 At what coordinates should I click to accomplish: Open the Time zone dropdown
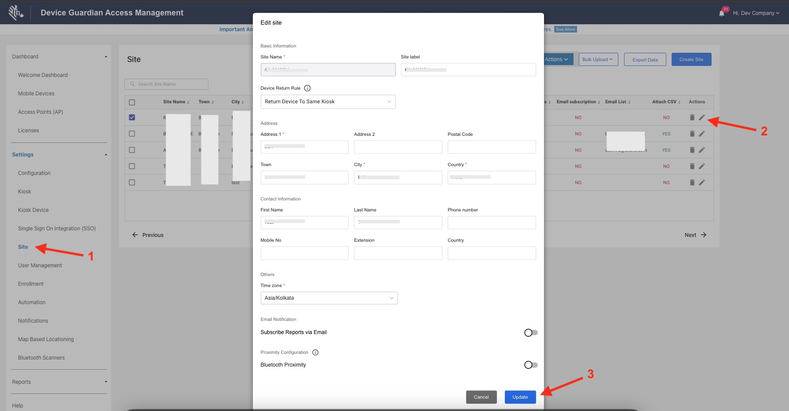click(x=329, y=298)
